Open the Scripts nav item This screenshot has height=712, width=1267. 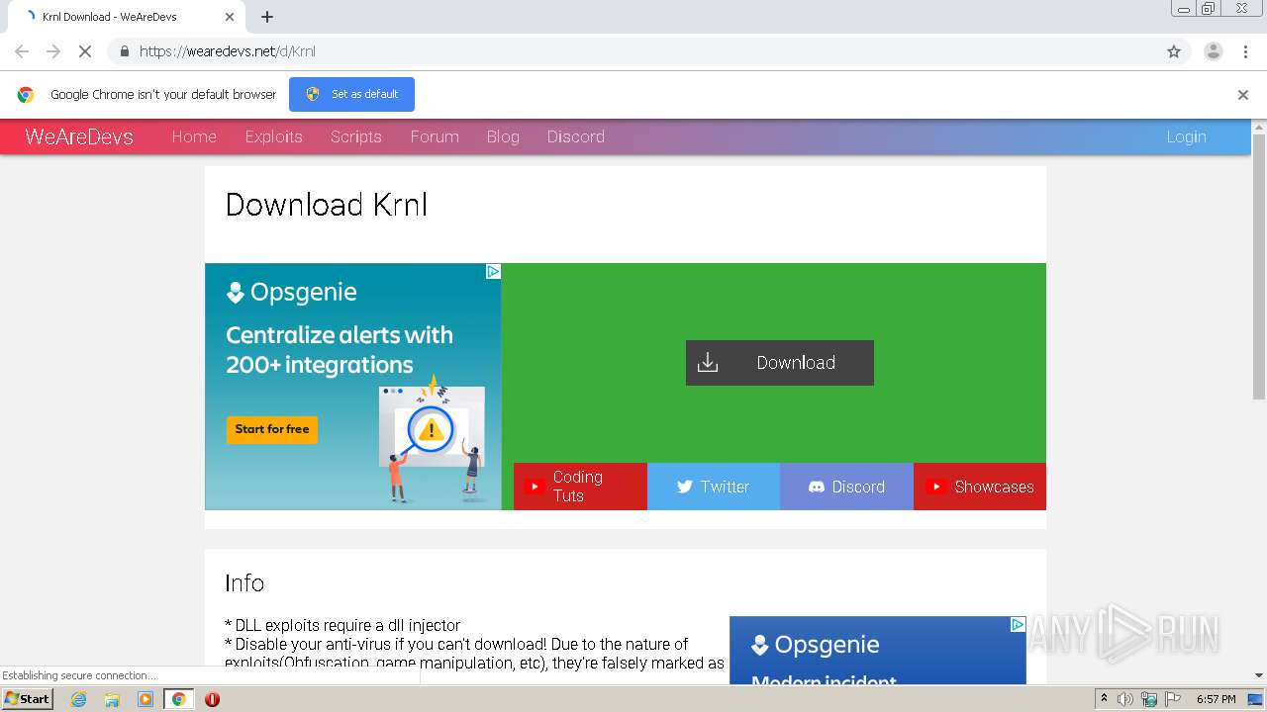tap(356, 136)
